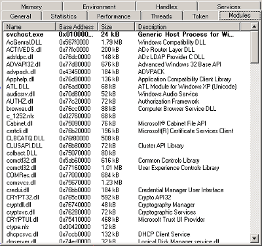Select the Cabinet.dll row
Image resolution: width=262 pixels, height=246 pixels.
pyautogui.click(x=126, y=123)
